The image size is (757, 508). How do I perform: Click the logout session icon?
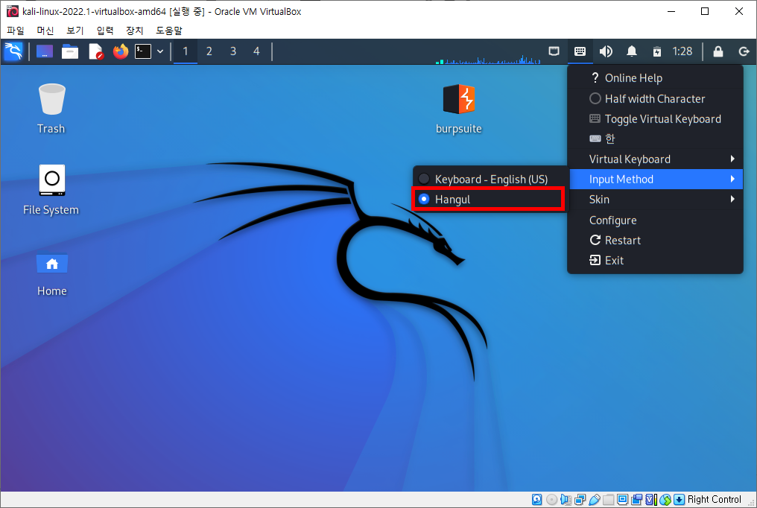pyautogui.click(x=744, y=51)
